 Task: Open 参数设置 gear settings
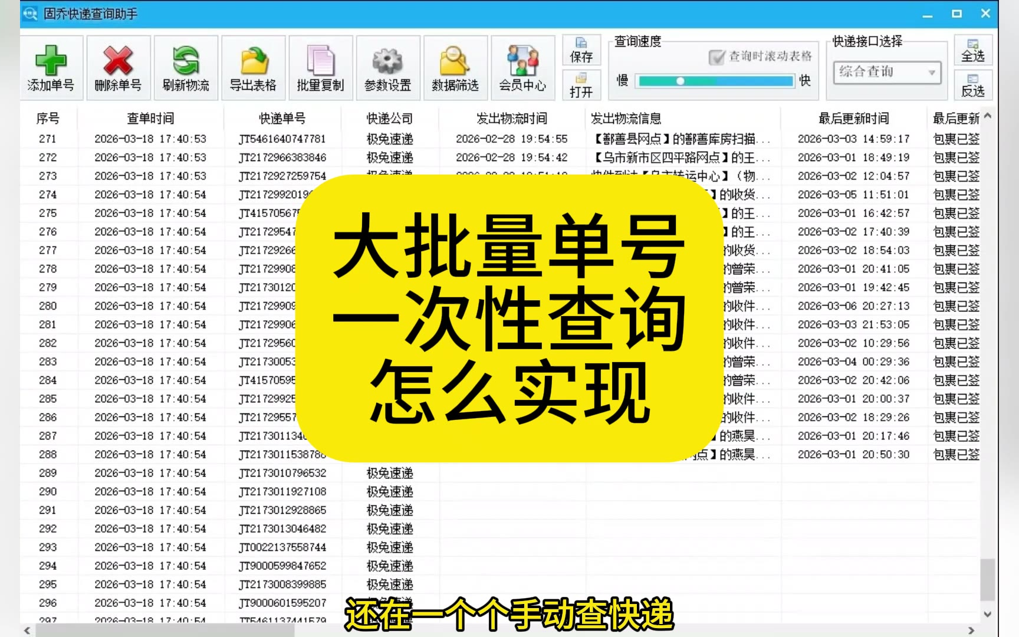pos(387,68)
